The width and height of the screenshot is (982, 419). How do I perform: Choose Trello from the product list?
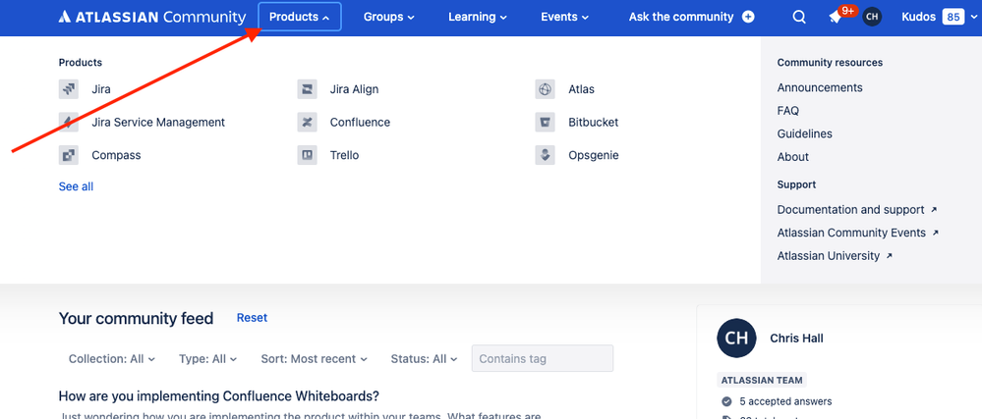click(x=344, y=155)
